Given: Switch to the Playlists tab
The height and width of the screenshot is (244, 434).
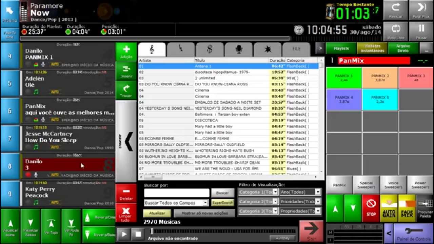Looking at the screenshot, I should tap(341, 48).
